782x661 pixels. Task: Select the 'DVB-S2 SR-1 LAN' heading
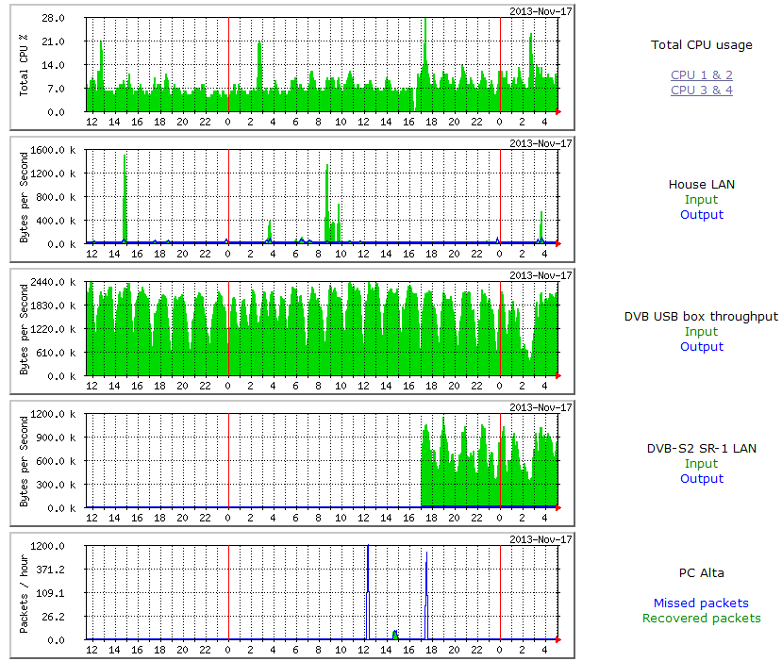[x=701, y=449]
